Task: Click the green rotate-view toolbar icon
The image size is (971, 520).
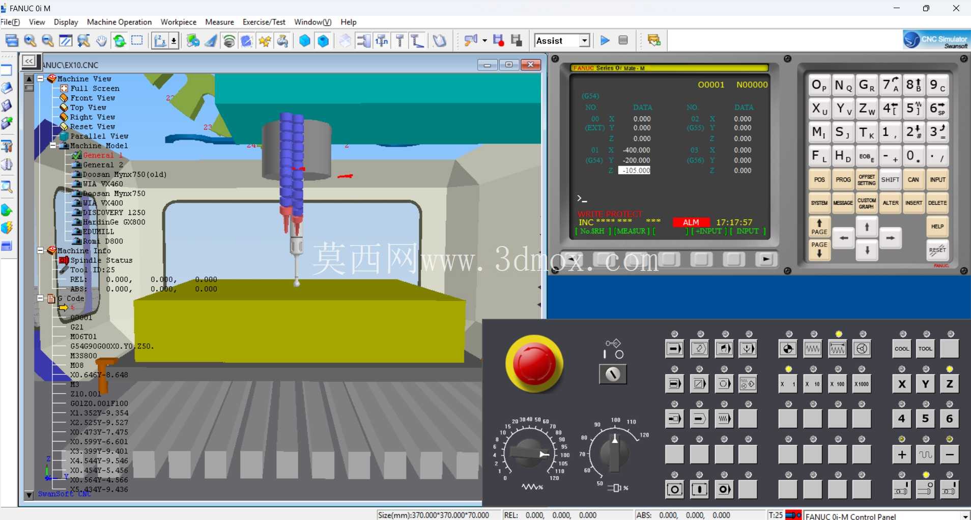Action: [120, 41]
